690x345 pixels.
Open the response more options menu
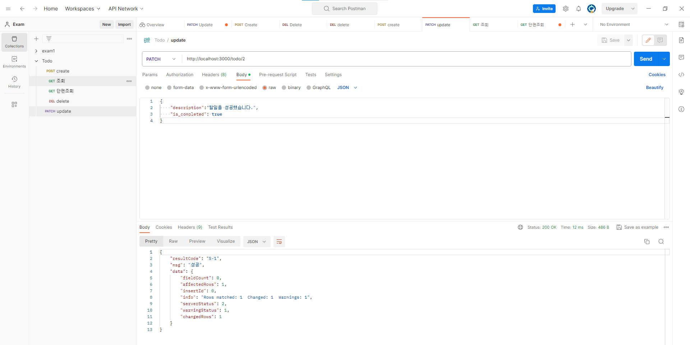(666, 227)
